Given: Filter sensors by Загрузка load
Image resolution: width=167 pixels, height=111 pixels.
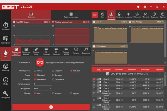Looking at the screenshot, I should [154, 15].
